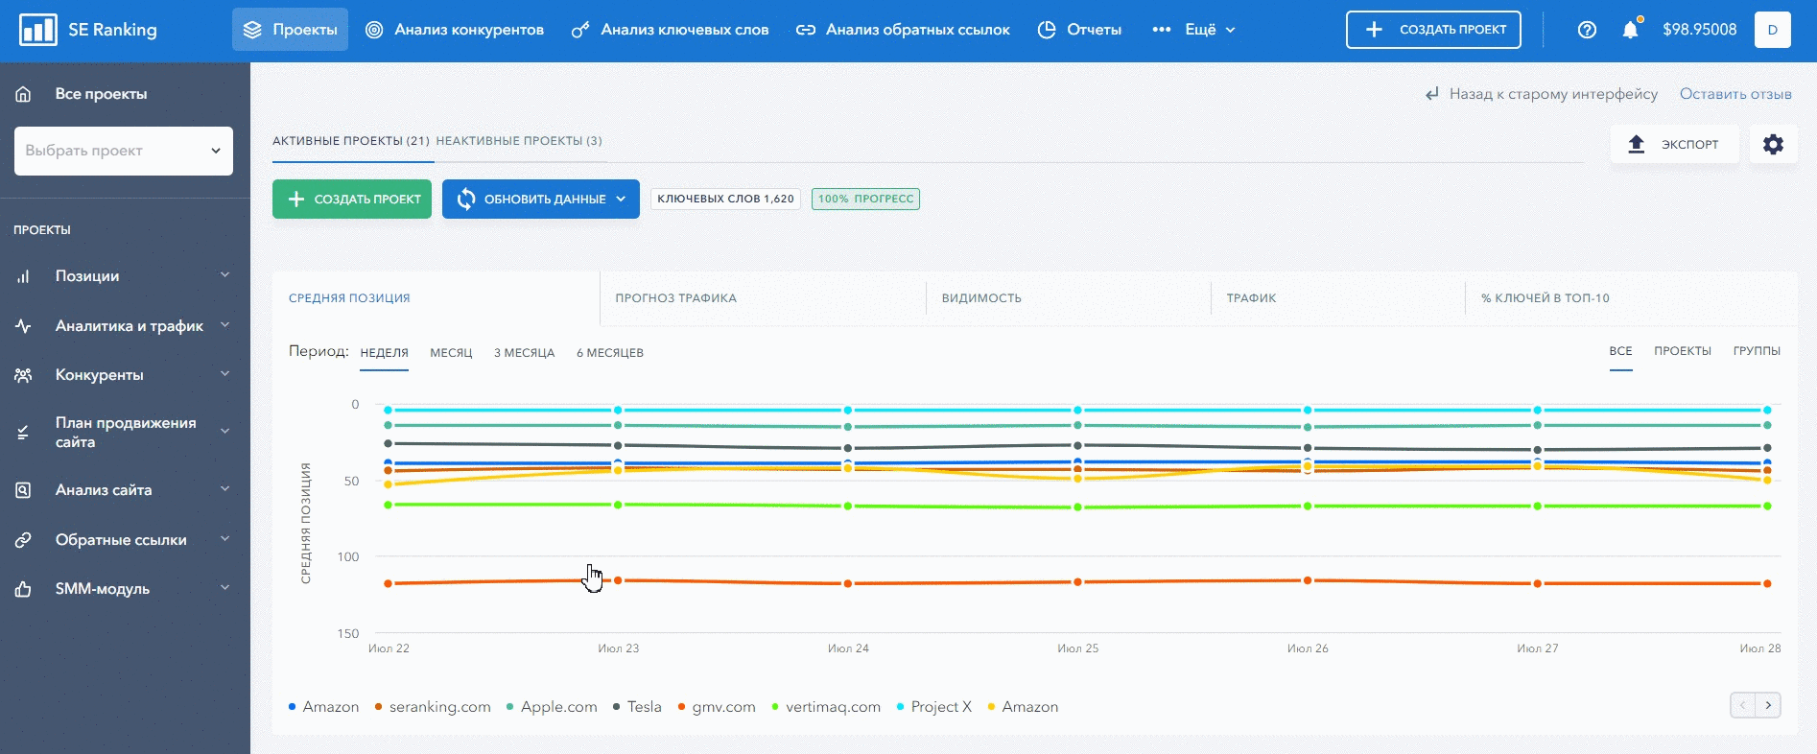Open the help question mark icon
1817x754 pixels.
pyautogui.click(x=1587, y=30)
